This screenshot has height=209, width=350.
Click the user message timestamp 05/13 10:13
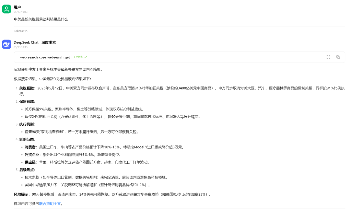coord(20,12)
